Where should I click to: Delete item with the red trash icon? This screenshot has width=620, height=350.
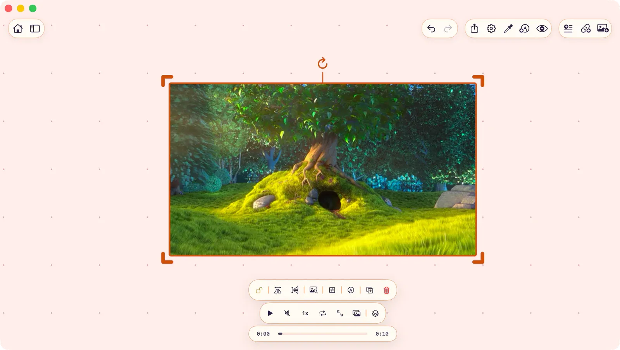tap(386, 290)
